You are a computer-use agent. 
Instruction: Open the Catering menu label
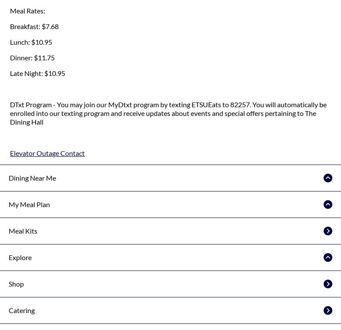[x=22, y=310]
